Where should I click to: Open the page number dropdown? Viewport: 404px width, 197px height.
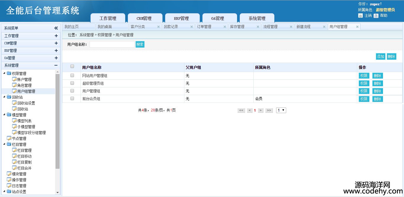(x=281, y=110)
